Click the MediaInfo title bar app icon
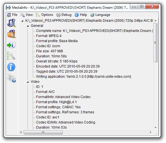Viewport: 166px width, 143px height. [x=8, y=8]
